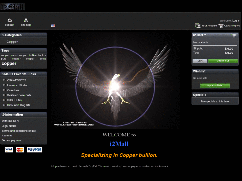Viewport: 242px width, 181px height.
Task: Open the CSAWEBSITES link
Action: 17,80
